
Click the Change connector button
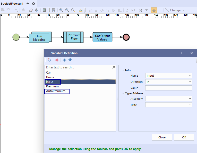point(173,10)
